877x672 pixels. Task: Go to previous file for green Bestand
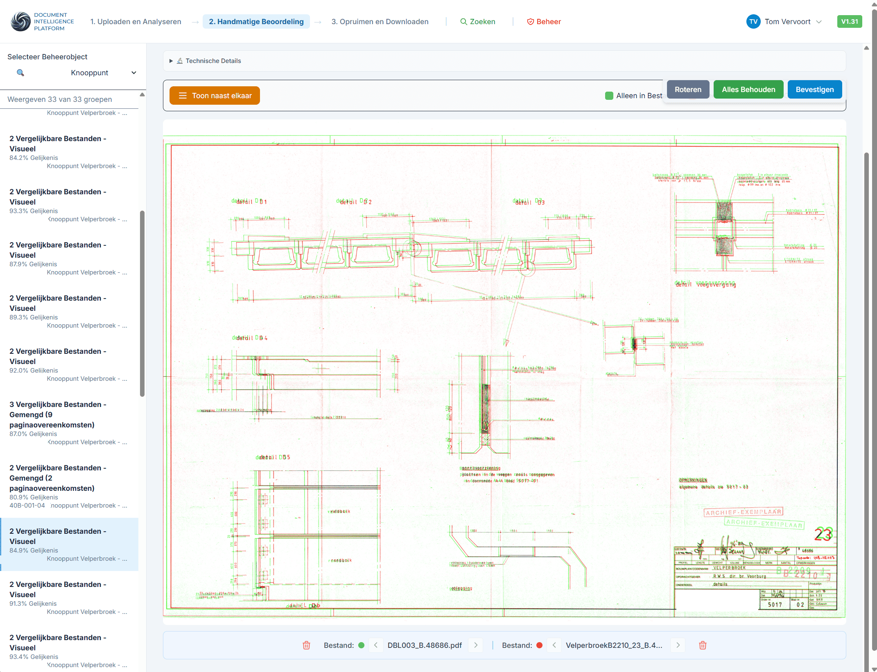tap(376, 645)
